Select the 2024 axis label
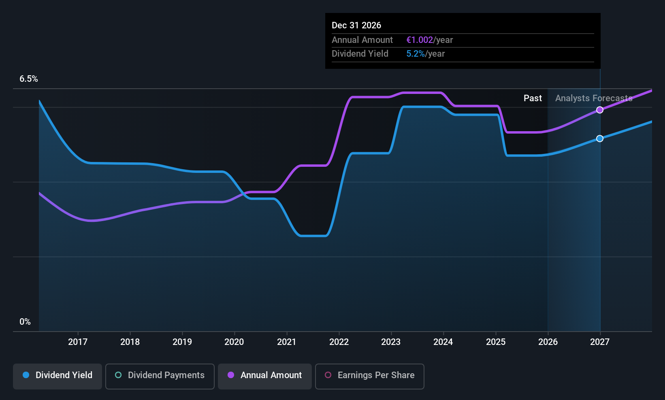 pyautogui.click(x=443, y=342)
